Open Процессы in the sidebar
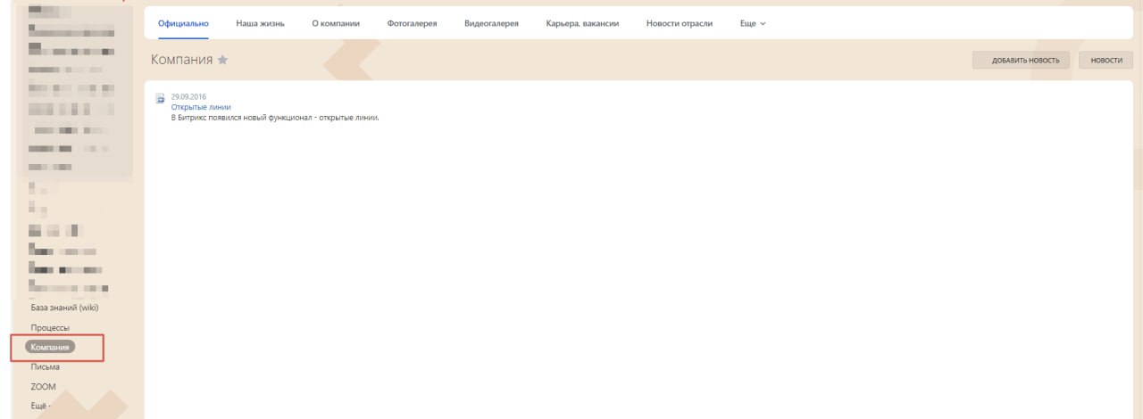 (x=49, y=328)
